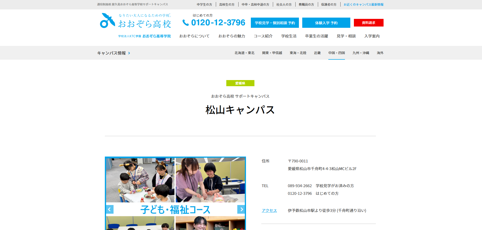
Task: Click the red 資料請求 button
Action: pos(368,23)
